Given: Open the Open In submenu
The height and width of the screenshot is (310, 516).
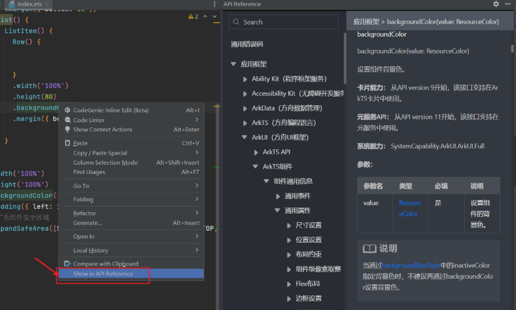Looking at the screenshot, I should pyautogui.click(x=131, y=236).
